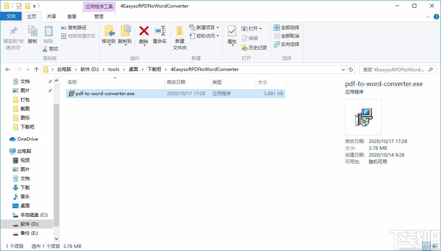Switch to the Share (共享) tab
The height and width of the screenshot is (251, 441).
pos(51,17)
